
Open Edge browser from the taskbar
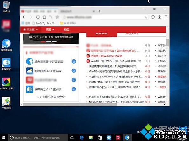pos(82,138)
